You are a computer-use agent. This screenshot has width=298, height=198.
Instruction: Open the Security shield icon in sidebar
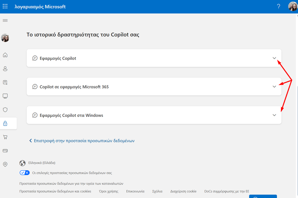(5, 110)
